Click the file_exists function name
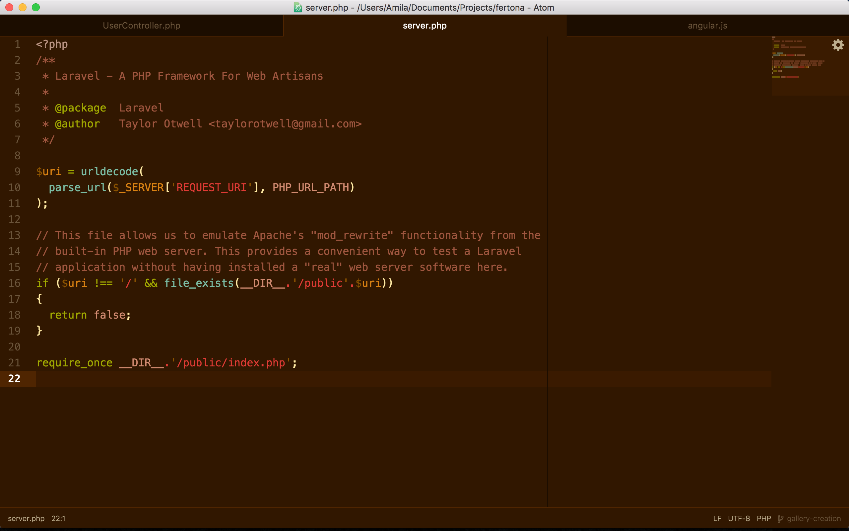Screen dimensions: 849x531 pos(199,283)
